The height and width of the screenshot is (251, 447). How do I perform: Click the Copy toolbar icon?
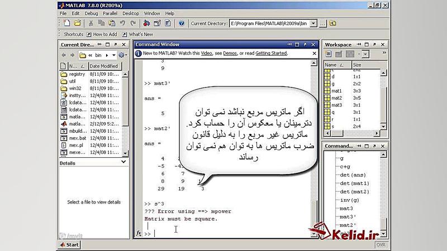click(x=101, y=23)
